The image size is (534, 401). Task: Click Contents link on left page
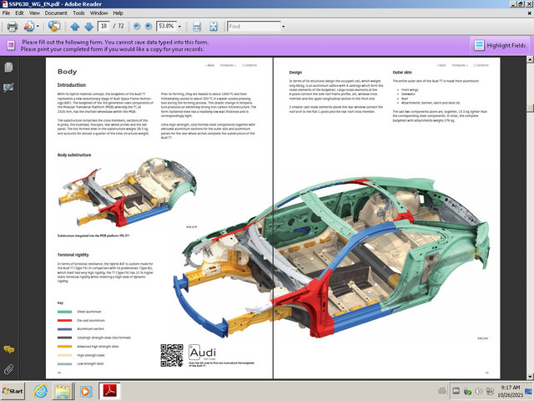(x=249, y=65)
